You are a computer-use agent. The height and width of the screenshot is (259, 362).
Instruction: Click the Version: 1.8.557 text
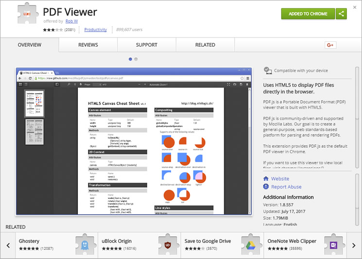(278, 205)
